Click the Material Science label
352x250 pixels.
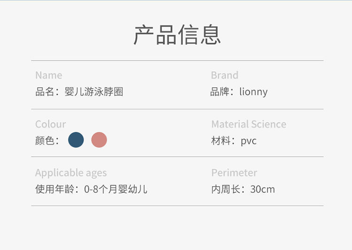pos(248,124)
